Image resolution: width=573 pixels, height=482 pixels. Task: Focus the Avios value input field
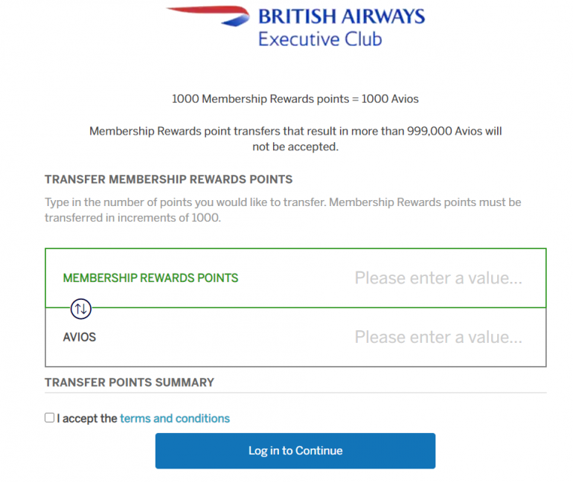(x=438, y=337)
